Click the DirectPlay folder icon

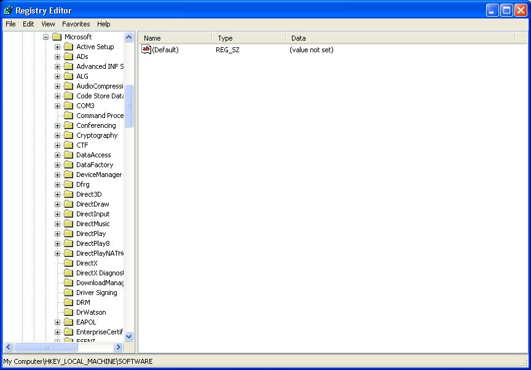click(x=68, y=233)
